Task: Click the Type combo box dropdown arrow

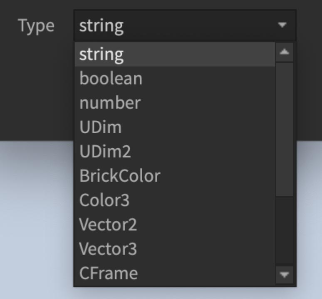Action: coord(282,25)
